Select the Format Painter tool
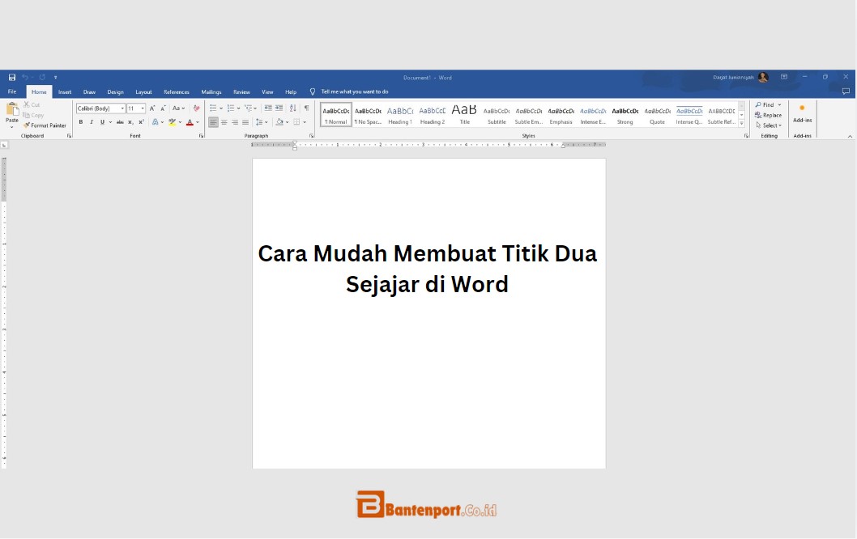Screen dimensions: 857x539 (x=46, y=126)
